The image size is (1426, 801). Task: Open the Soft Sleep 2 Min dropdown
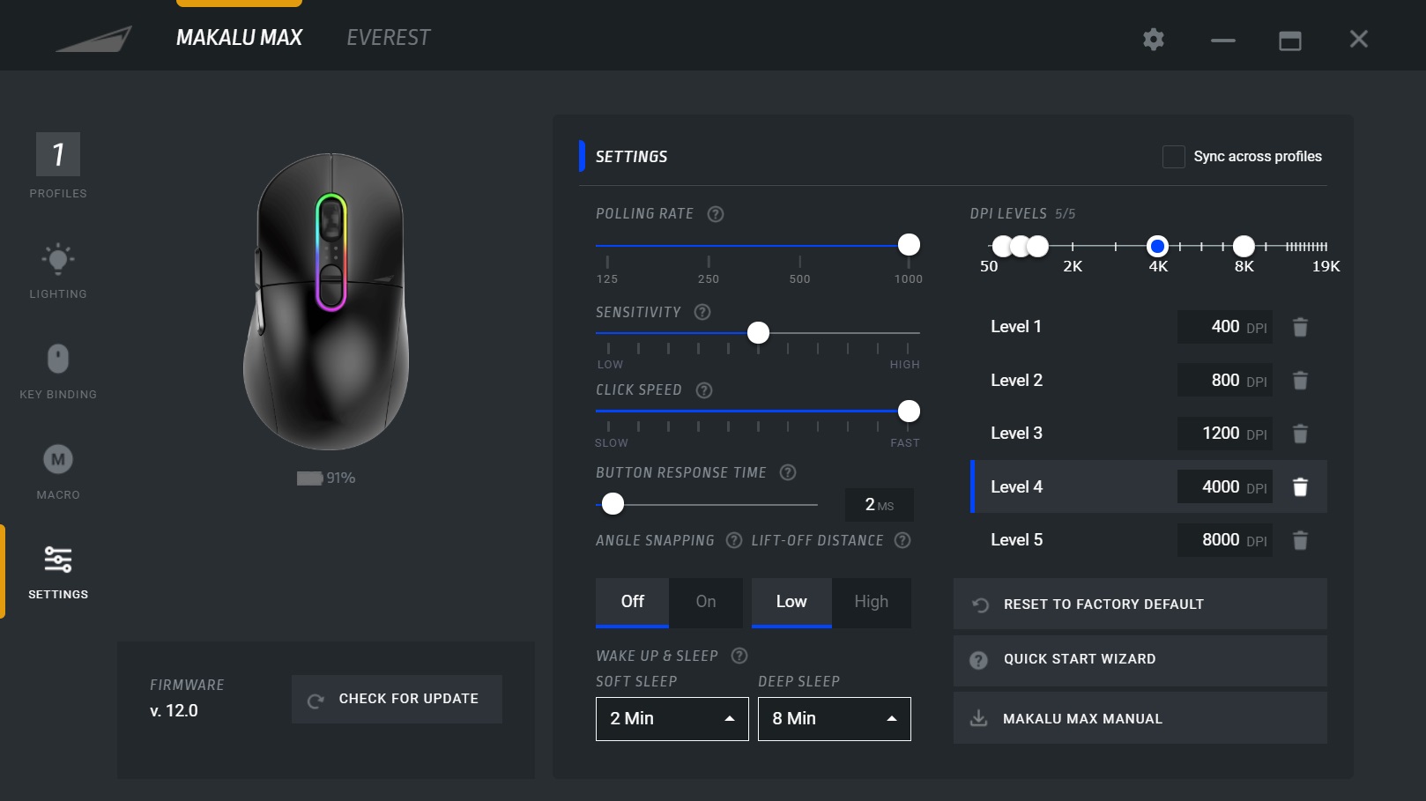click(672, 719)
